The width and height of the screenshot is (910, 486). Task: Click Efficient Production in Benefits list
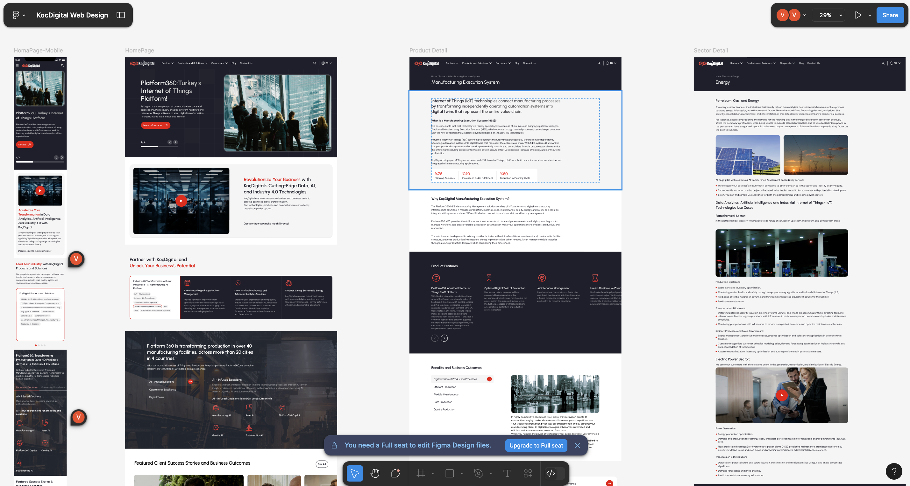444,387
